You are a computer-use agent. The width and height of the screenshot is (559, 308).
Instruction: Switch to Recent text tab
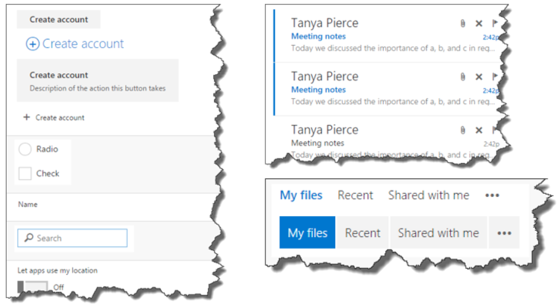click(355, 196)
